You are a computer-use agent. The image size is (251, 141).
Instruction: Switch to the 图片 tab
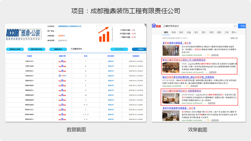pyautogui.click(x=204, y=32)
